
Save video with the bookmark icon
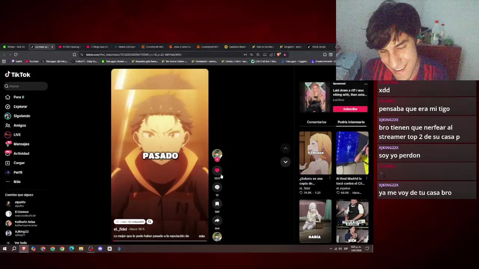coord(217,204)
